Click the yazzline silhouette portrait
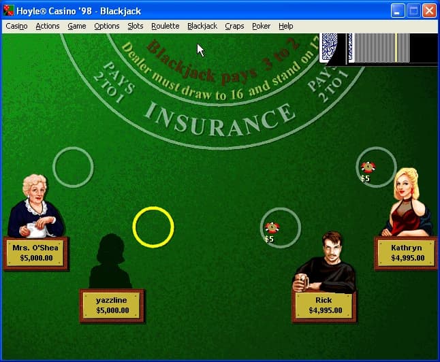This screenshot has height=362, width=440. pyautogui.click(x=110, y=261)
